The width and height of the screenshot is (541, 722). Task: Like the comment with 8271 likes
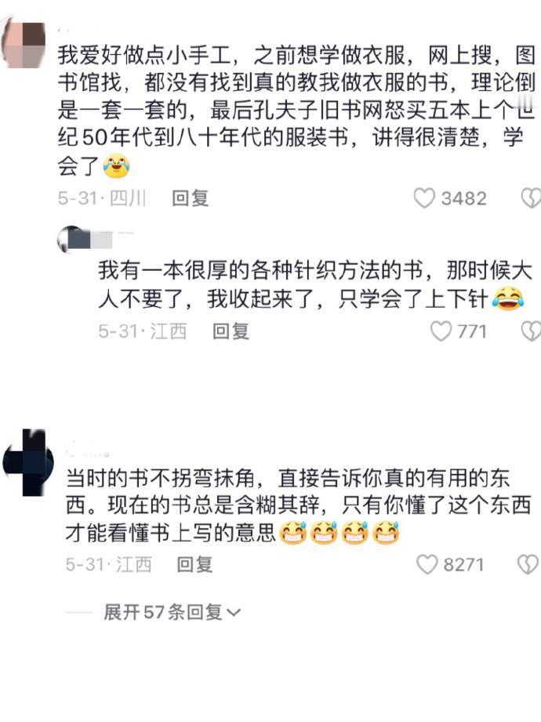coord(427,564)
